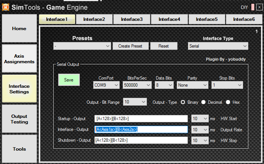Open the ComPort COM9 dropdown

coord(106,85)
